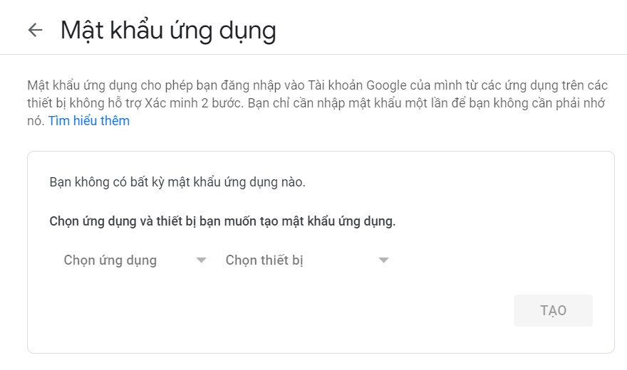Click the arrow beside "Chọn ứng dụng"
The height and width of the screenshot is (370, 627).
click(201, 260)
